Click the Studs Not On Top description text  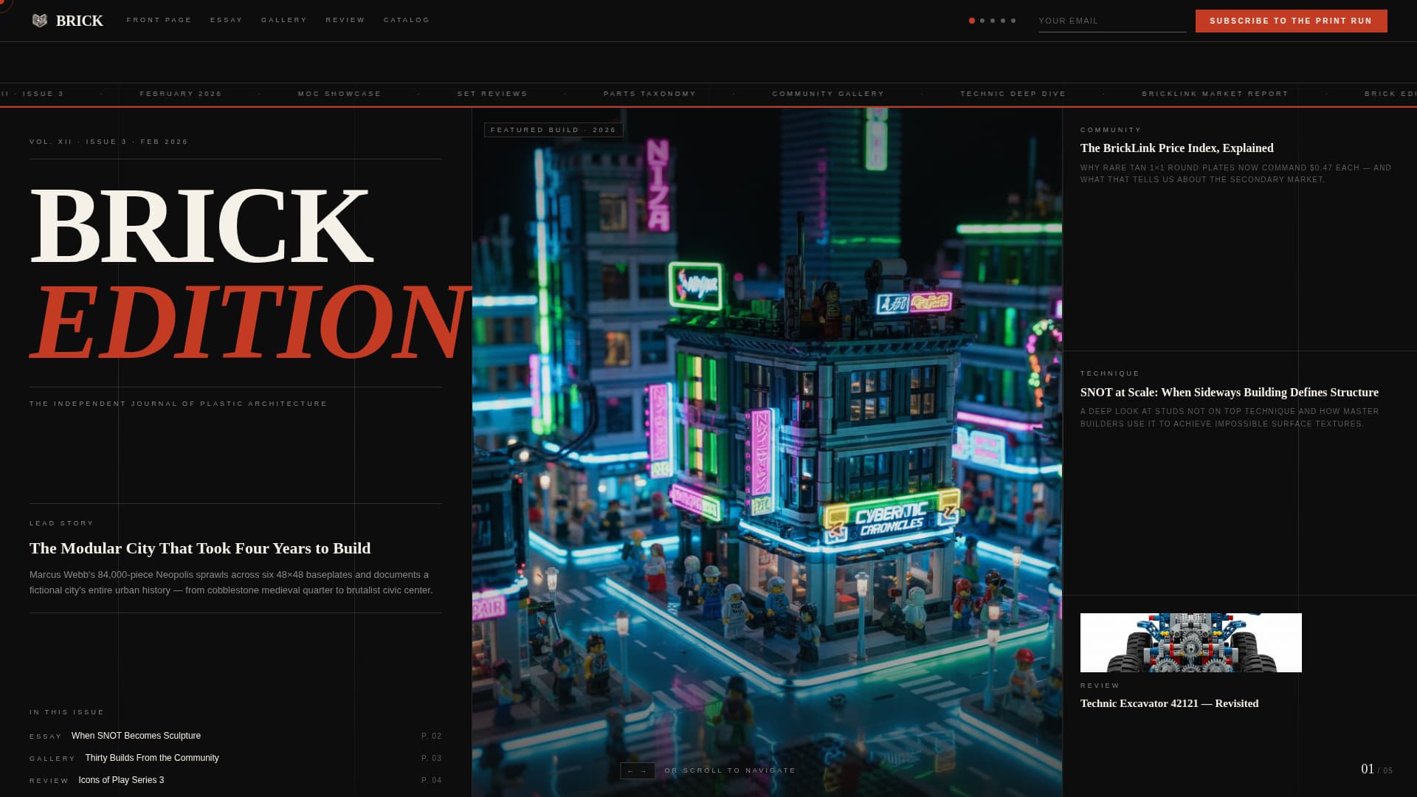tap(1230, 418)
